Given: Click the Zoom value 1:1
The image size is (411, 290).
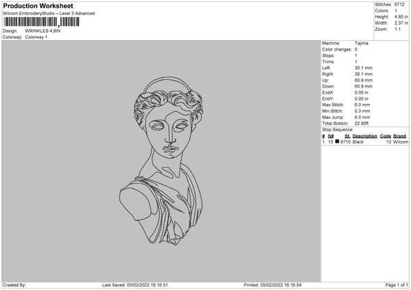Looking at the screenshot, I should click(397, 29).
